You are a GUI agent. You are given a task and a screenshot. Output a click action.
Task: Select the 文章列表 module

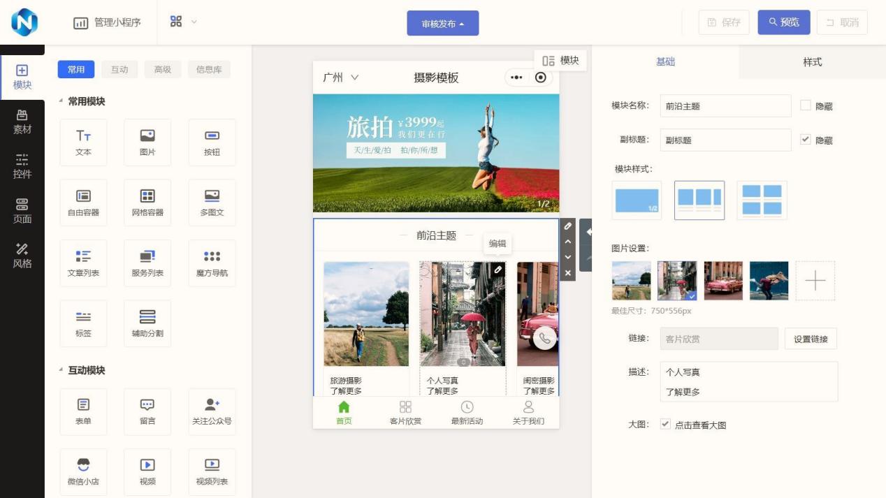[83, 263]
